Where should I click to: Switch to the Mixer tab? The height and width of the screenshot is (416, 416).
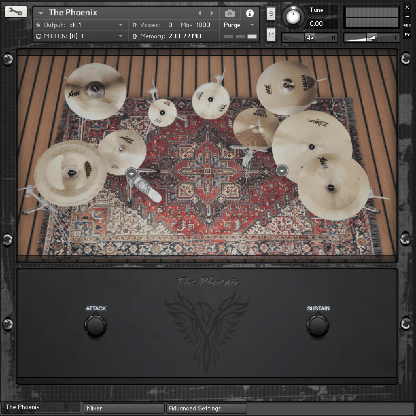124,408
